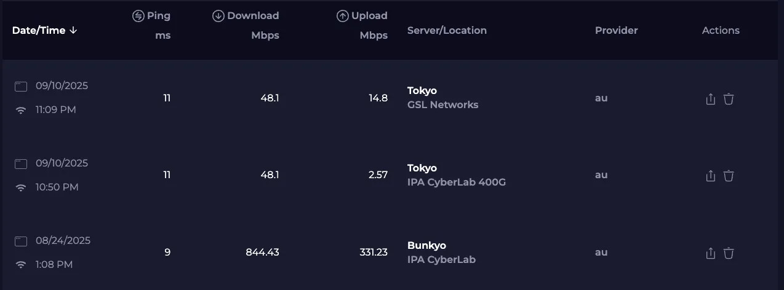This screenshot has height=290, width=784.
Task: Click the browser icon beside 08/24/2025
Action: [x=21, y=241]
